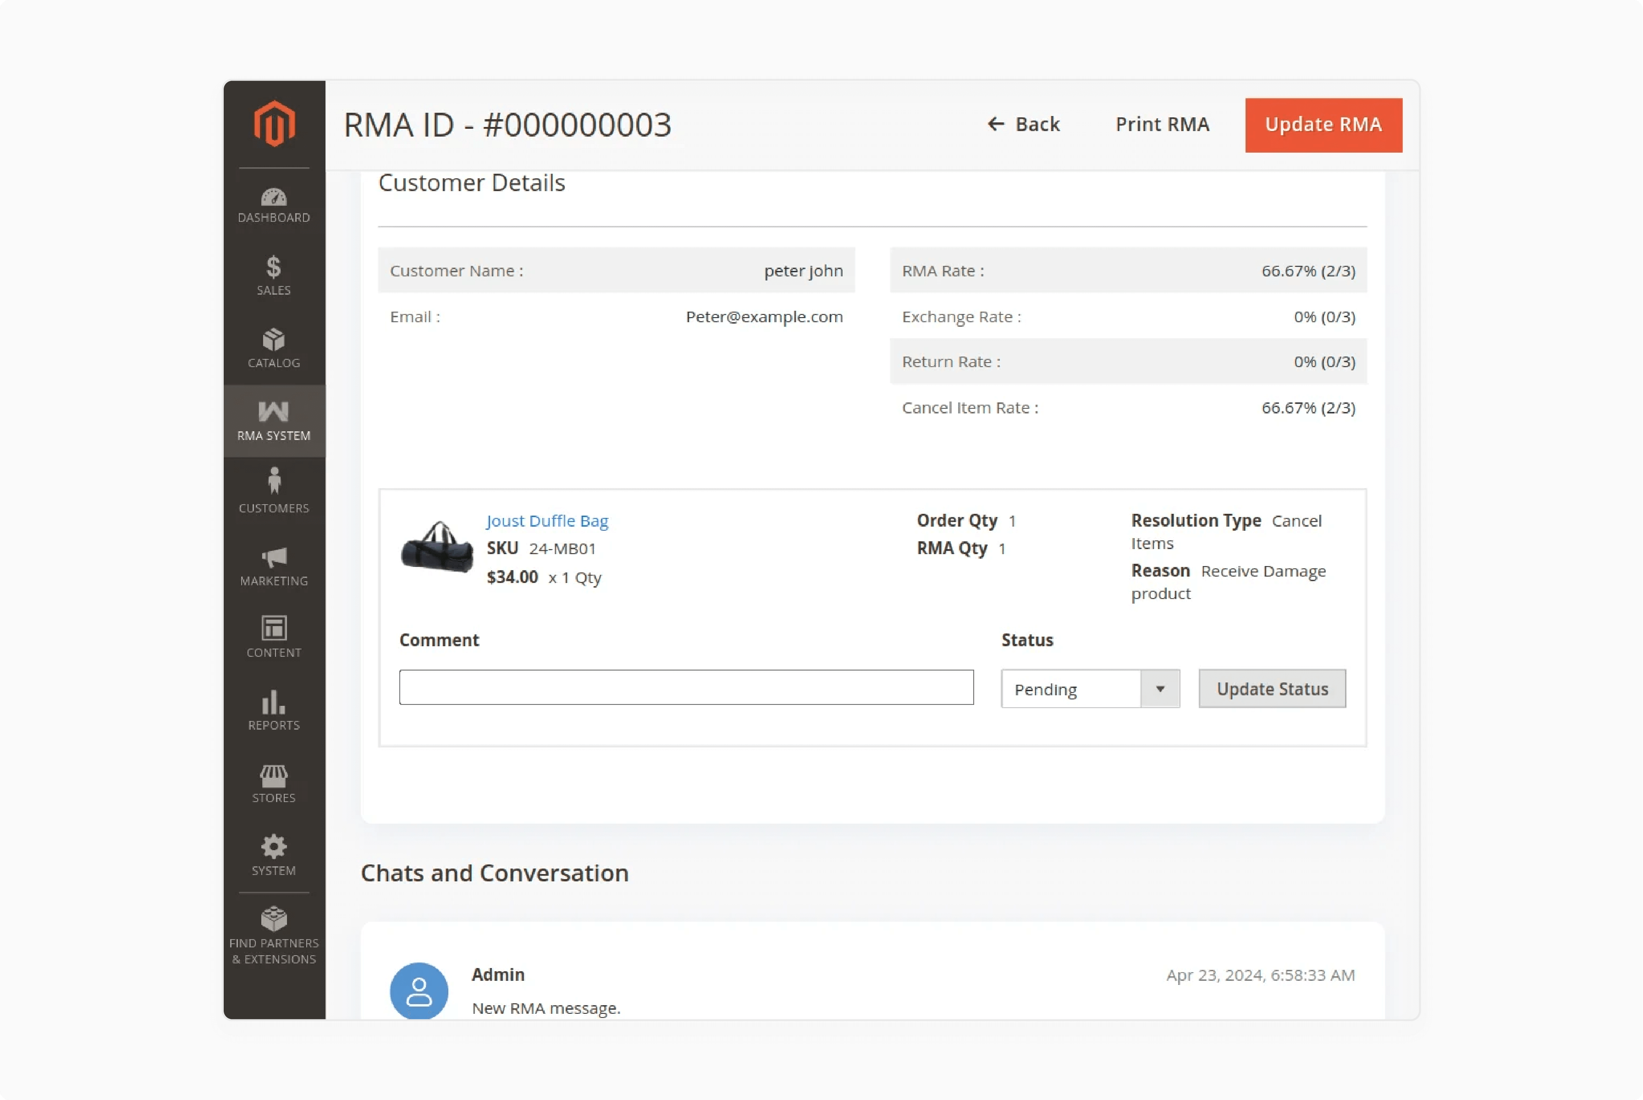Click the RMA ID - #000000003 heading
The height and width of the screenshot is (1100, 1643).
tap(507, 125)
